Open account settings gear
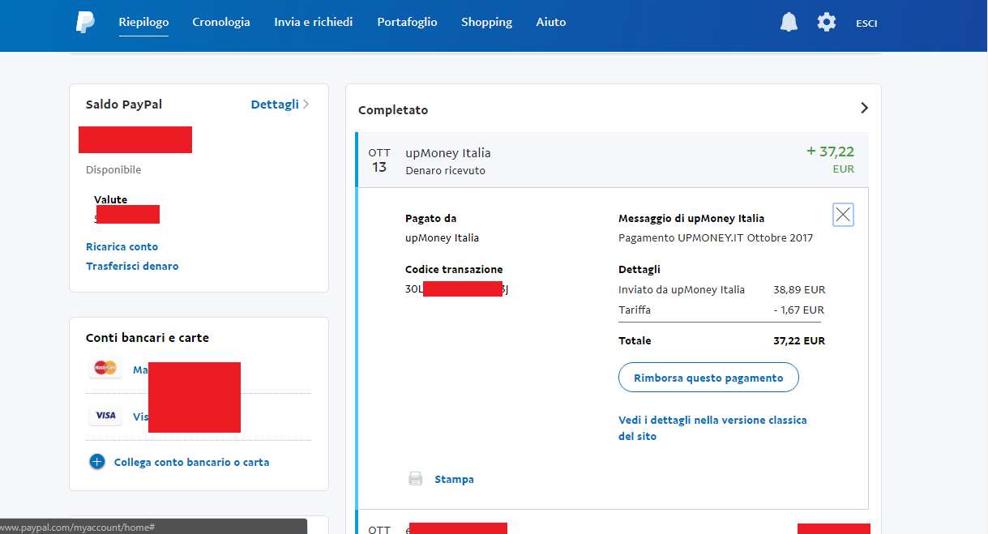Viewport: 988px width, 534px height. pos(827,23)
